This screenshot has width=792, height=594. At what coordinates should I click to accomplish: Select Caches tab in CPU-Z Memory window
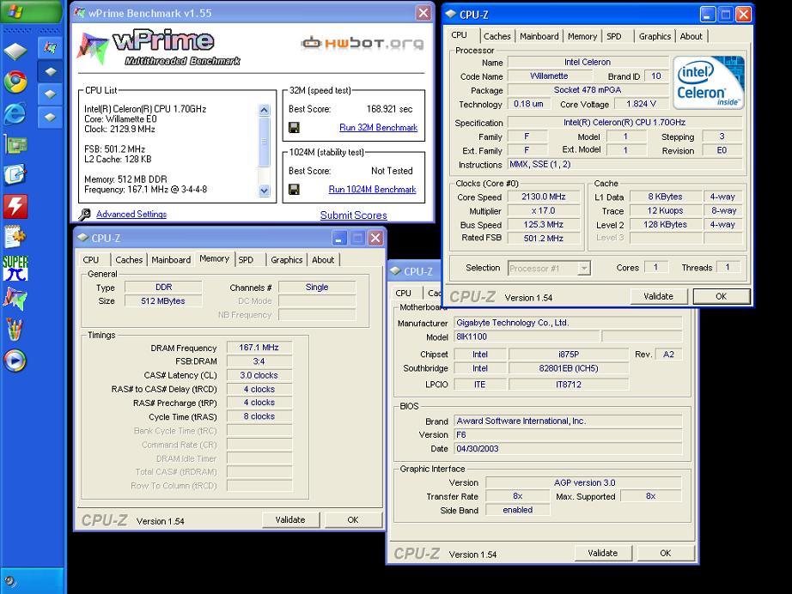point(130,260)
